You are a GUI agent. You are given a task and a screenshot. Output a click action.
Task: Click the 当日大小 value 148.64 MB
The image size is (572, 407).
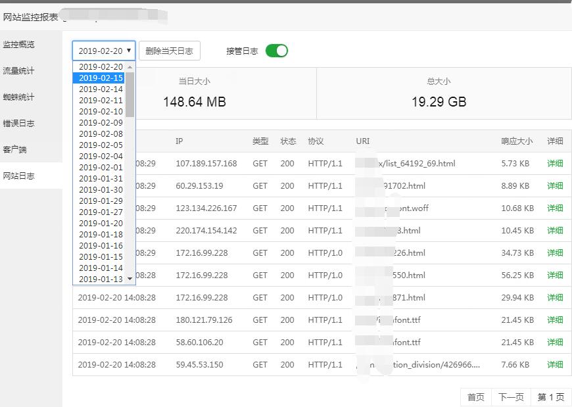coord(195,102)
